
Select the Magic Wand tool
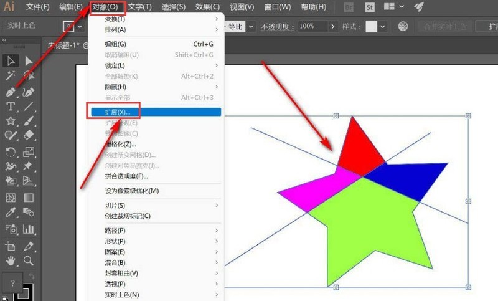(10, 75)
